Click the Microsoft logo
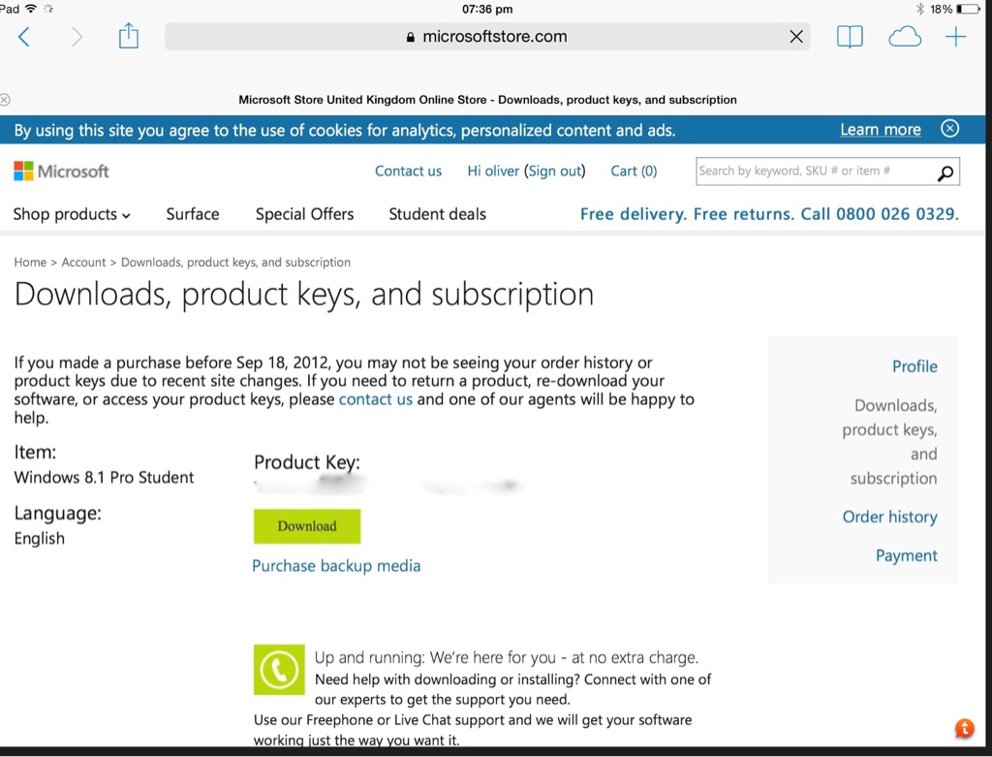This screenshot has width=992, height=757. [x=61, y=171]
